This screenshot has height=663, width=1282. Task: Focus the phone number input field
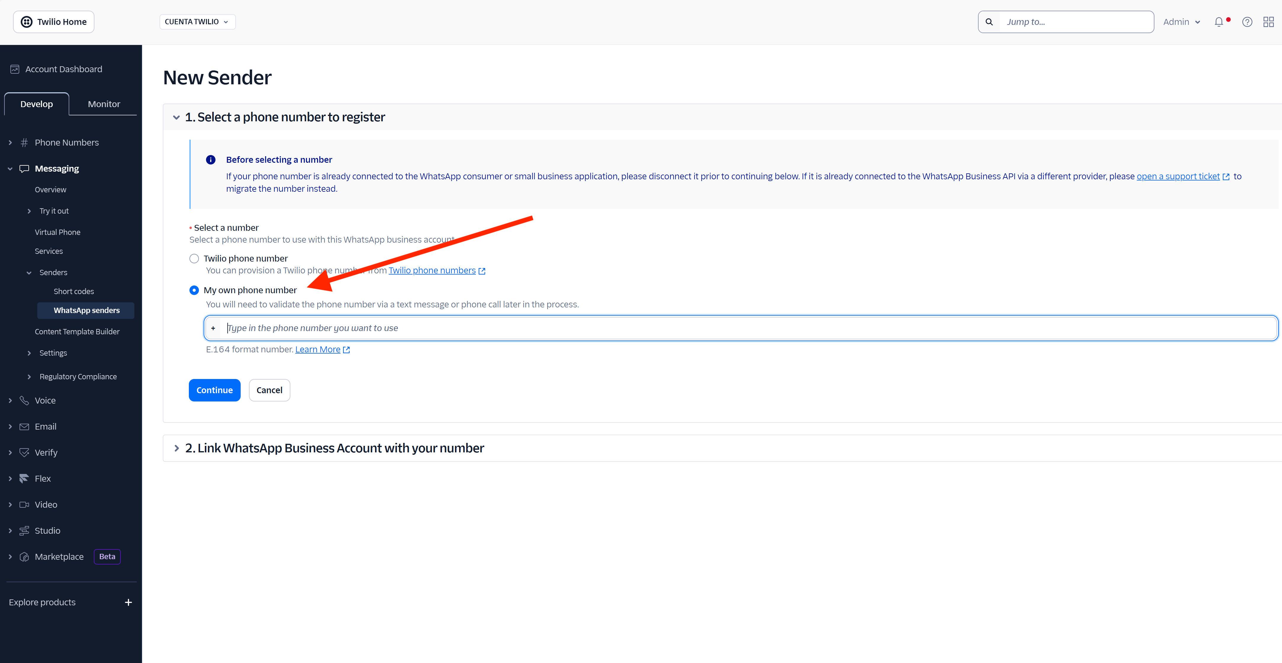[747, 328]
